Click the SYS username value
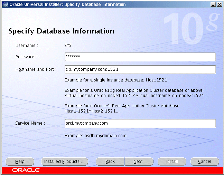Image resolution: width=224 pixels, height=175 pixels. click(68, 46)
